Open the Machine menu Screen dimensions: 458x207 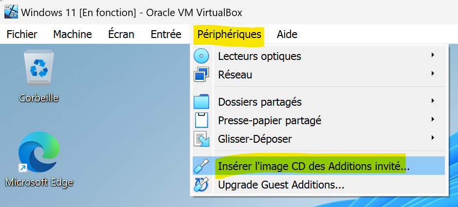tap(73, 34)
